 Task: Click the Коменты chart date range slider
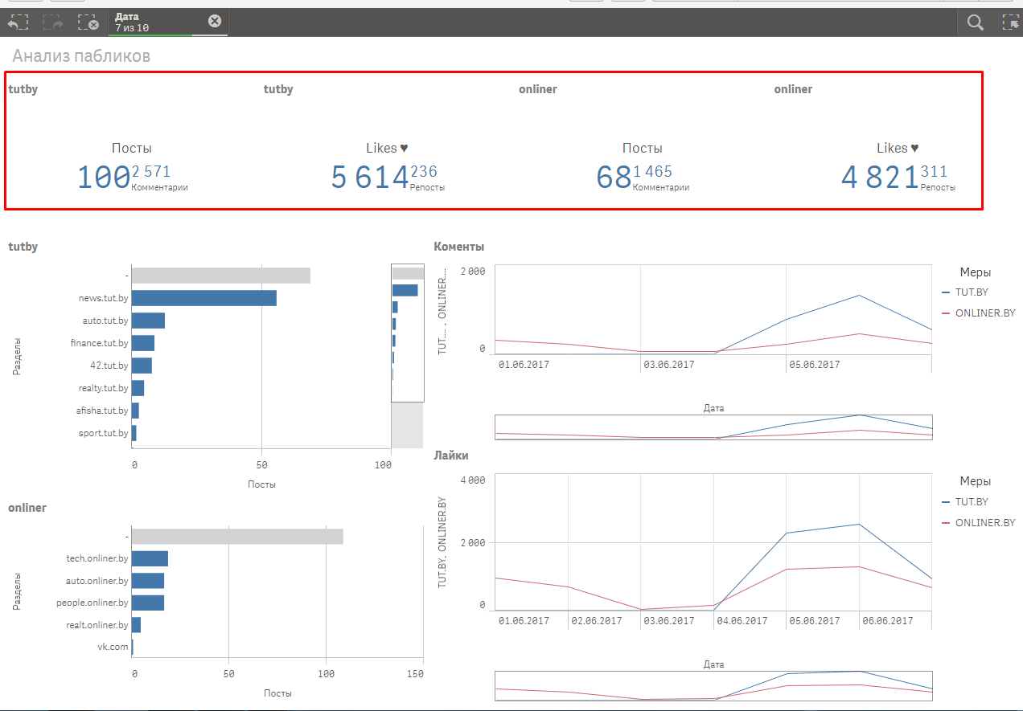pos(713,427)
